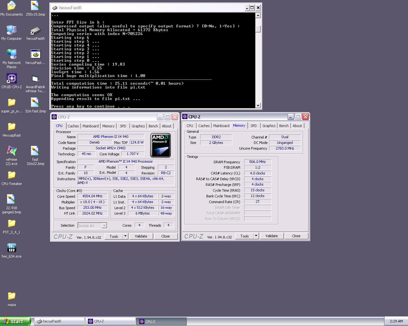
Task: Launch hwi_634.exe desktop icon
Action: click(x=11, y=251)
